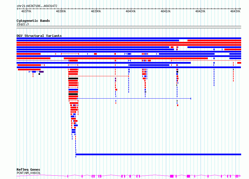Click the long blue variant bar below the stack
This screenshot has height=179, width=249.
[x=158, y=154]
